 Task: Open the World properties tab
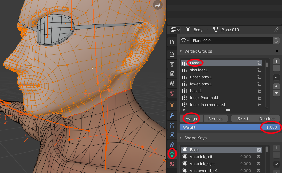172,93
